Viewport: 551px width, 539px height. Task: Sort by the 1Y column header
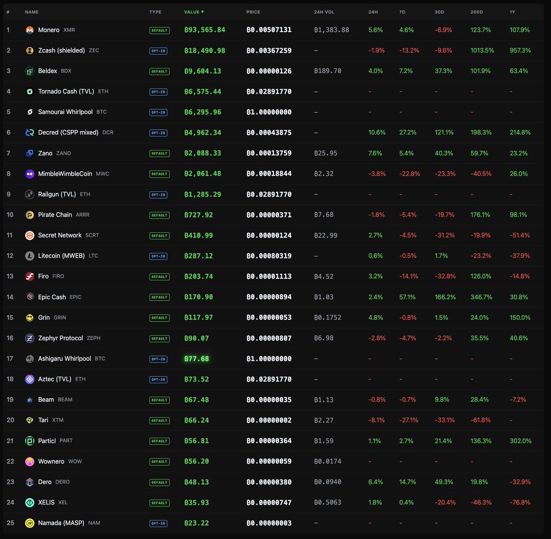tap(512, 12)
